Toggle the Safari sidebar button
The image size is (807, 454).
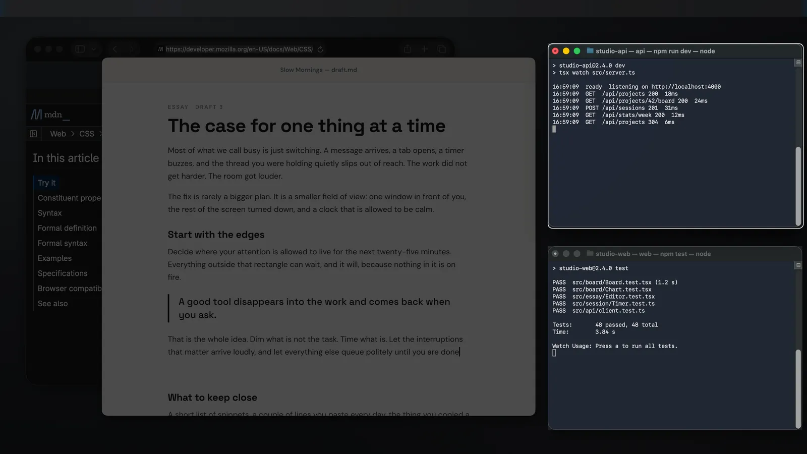(x=80, y=49)
